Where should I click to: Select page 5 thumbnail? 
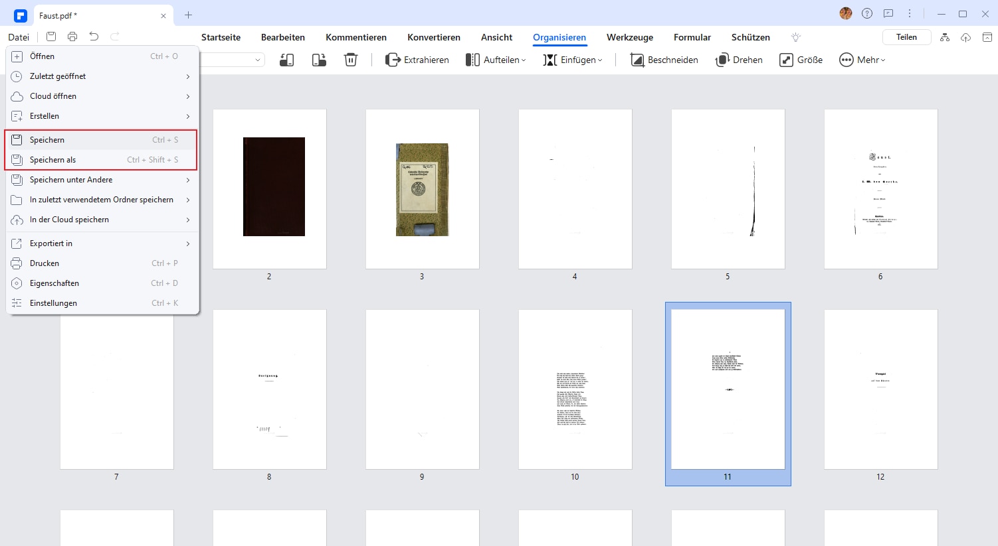pos(728,189)
